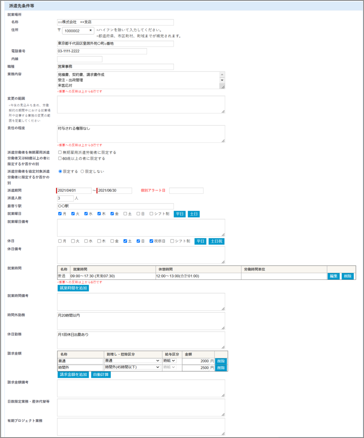Click the 変更の範囲 text area
Image resolution: width=364 pixels, height=438 pixels.
[x=141, y=105]
